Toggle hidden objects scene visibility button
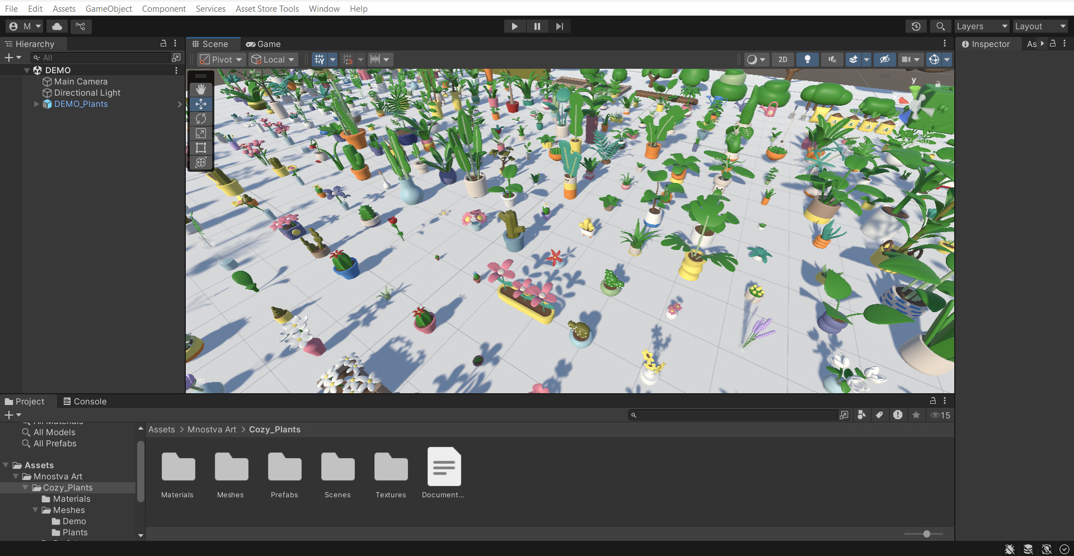This screenshot has width=1074, height=556. [x=885, y=59]
